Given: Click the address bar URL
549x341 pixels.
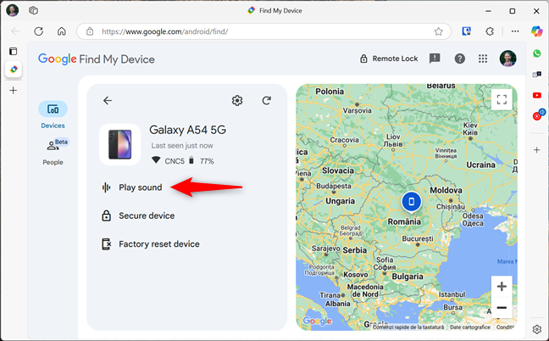Looking at the screenshot, I should (x=165, y=31).
